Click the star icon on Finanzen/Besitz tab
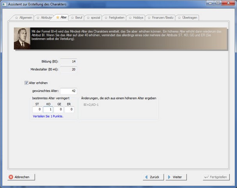 tap(149, 18)
